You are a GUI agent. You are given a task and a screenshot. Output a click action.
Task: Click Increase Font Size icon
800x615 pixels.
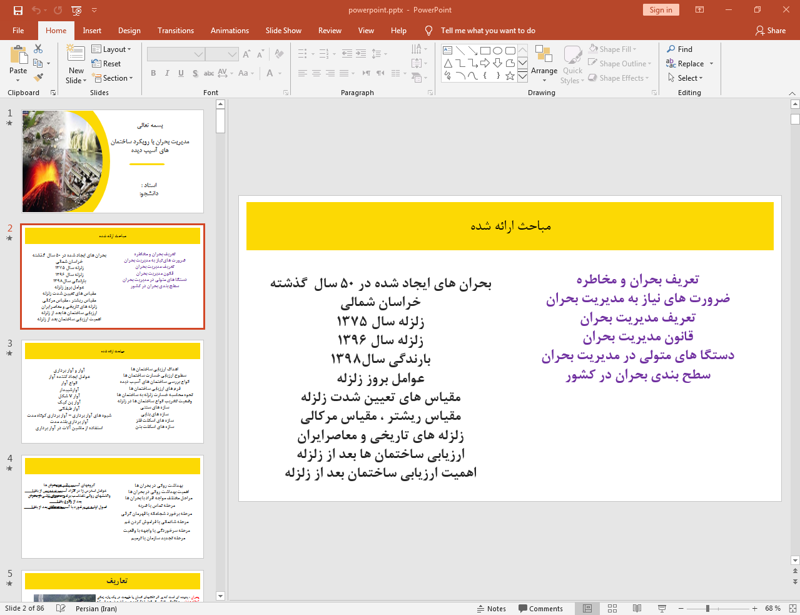(x=246, y=54)
